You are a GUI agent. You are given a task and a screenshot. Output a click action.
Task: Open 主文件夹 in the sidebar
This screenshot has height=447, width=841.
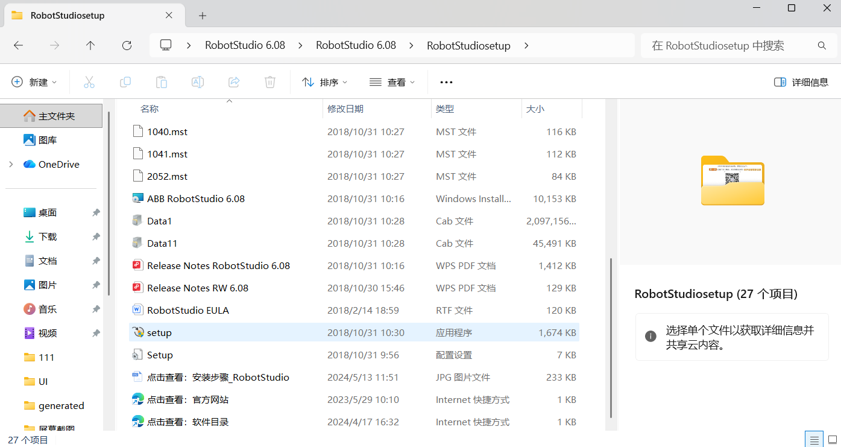pos(51,116)
